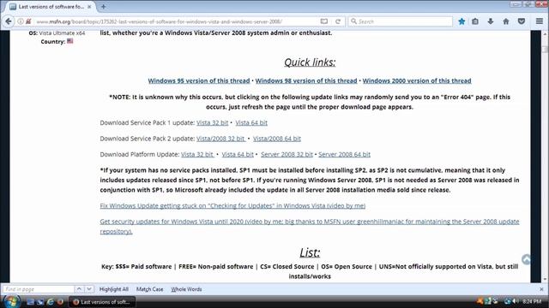This screenshot has height=308, width=549.
Task: Select 'Last versions of soft...' taskbar button
Action: click(x=102, y=302)
